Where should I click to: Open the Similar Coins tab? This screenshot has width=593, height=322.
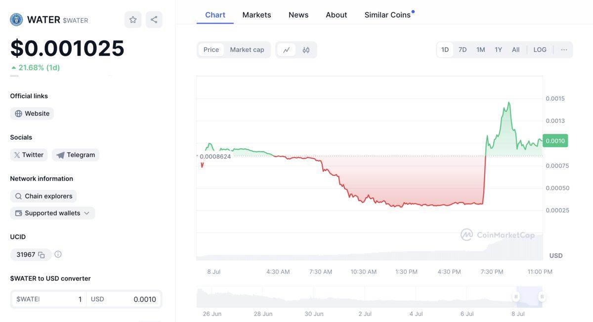[388, 14]
